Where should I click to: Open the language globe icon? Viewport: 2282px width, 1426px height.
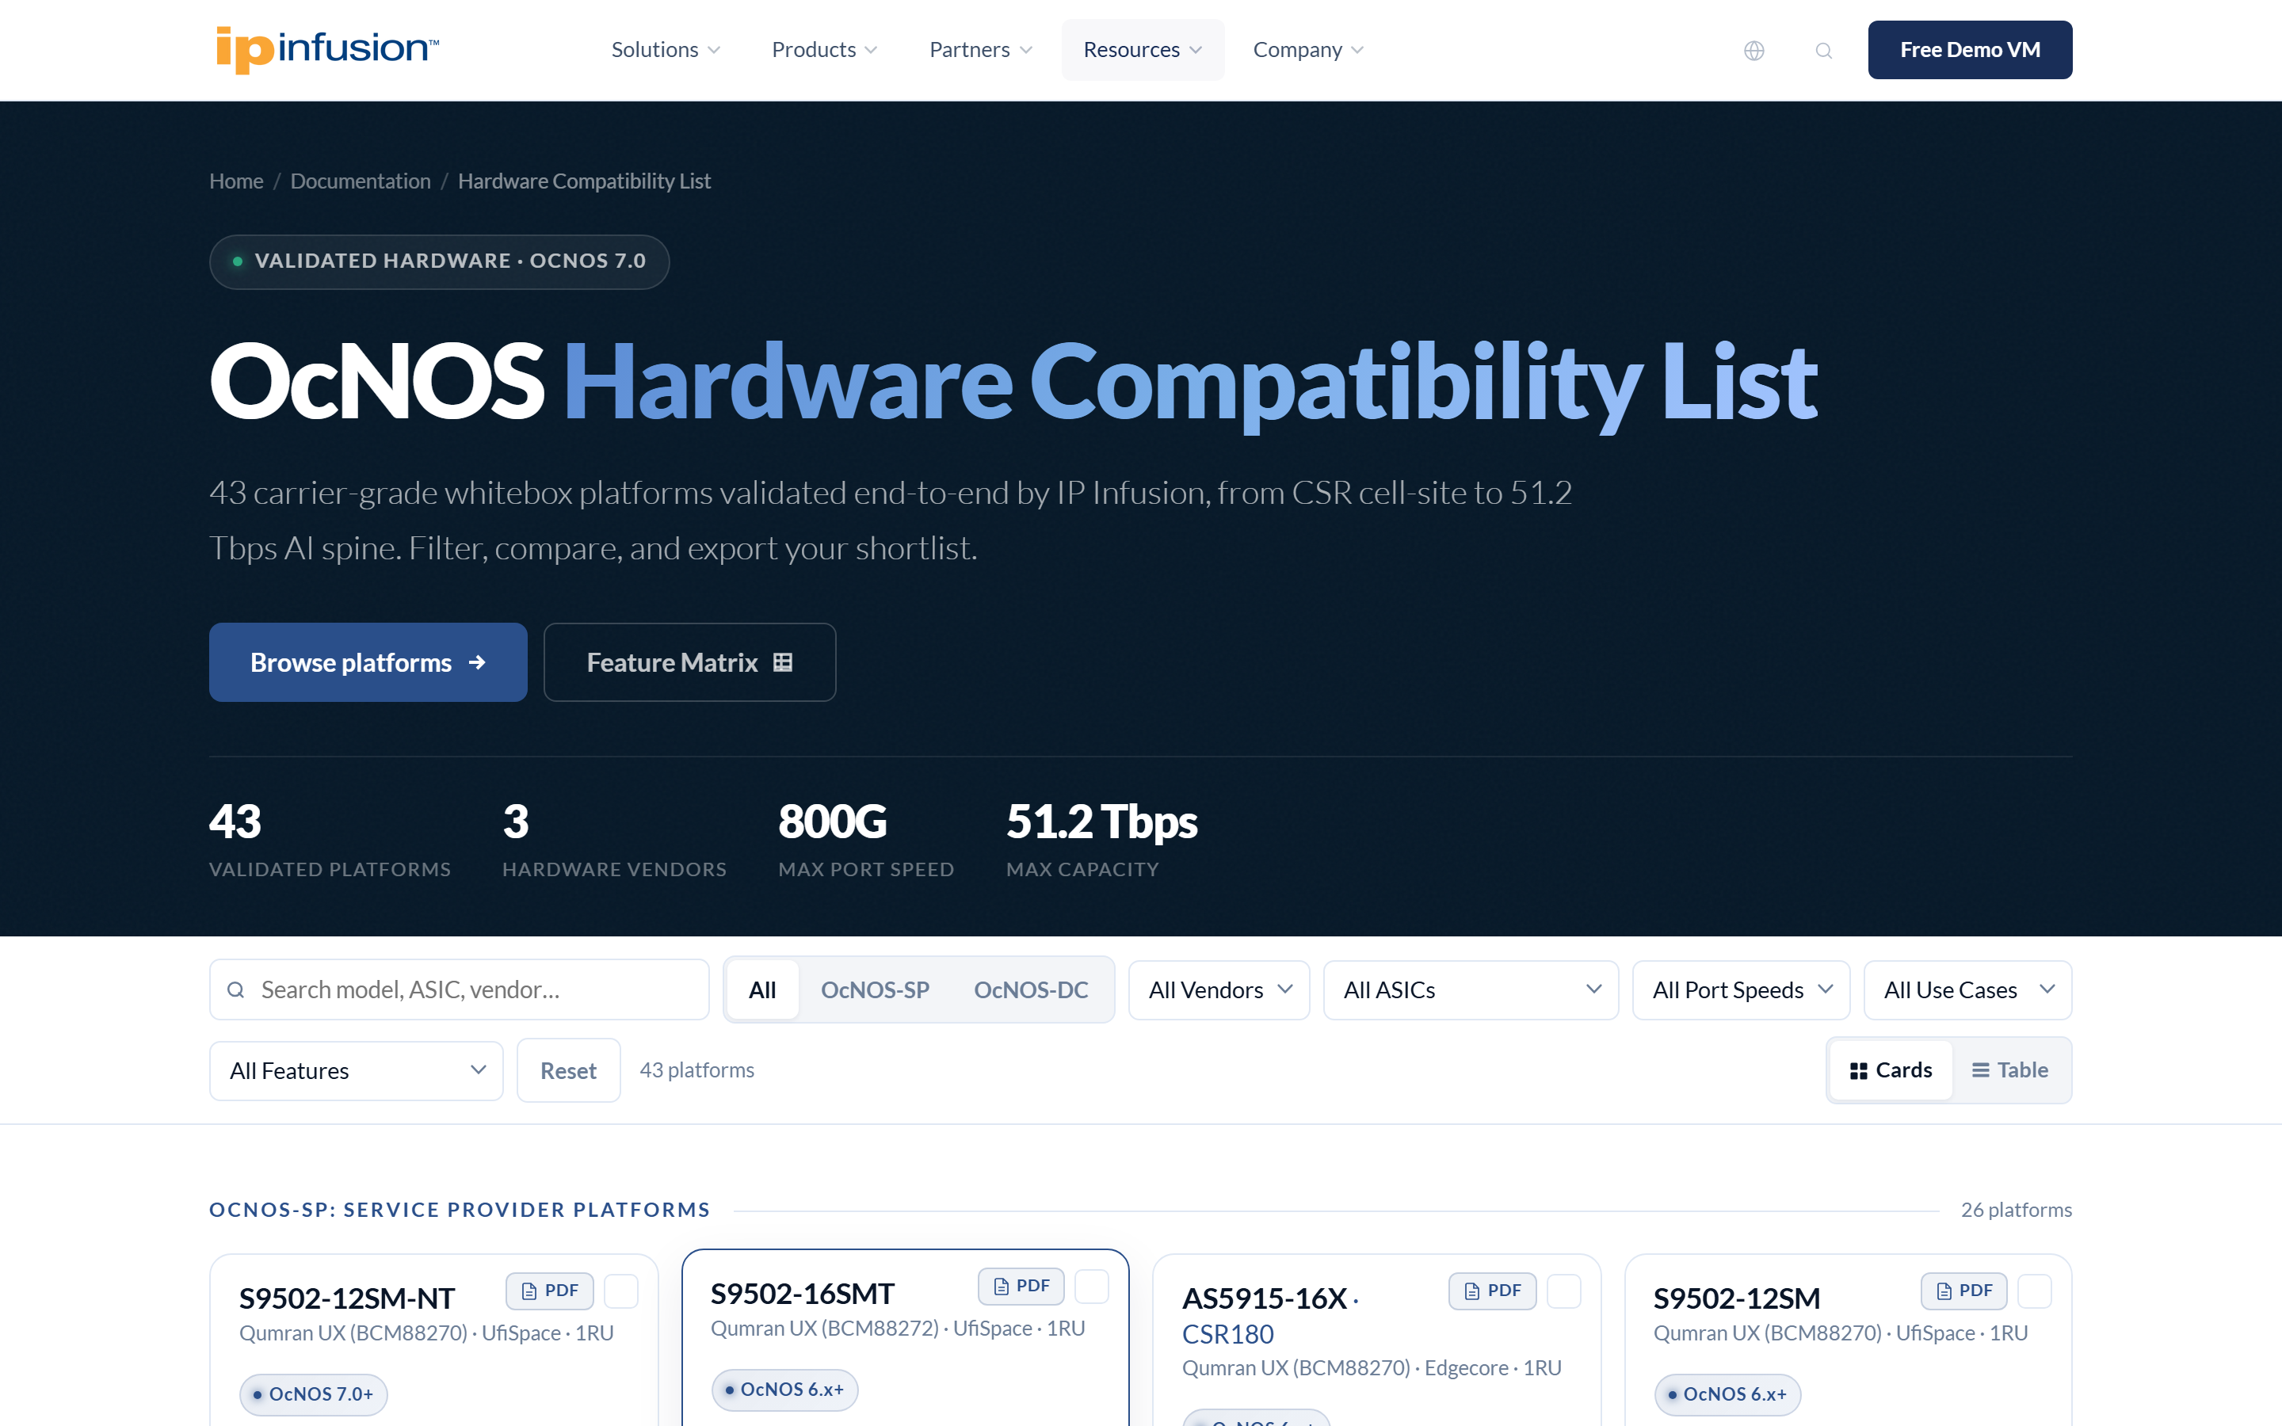coord(1754,50)
